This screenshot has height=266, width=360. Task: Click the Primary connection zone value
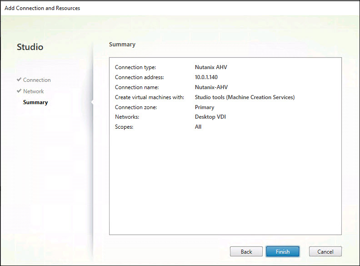[204, 107]
